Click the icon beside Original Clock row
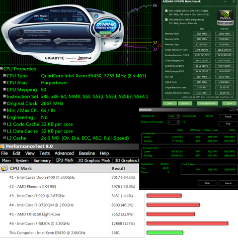This screenshot has height=241, width=238. (5, 103)
